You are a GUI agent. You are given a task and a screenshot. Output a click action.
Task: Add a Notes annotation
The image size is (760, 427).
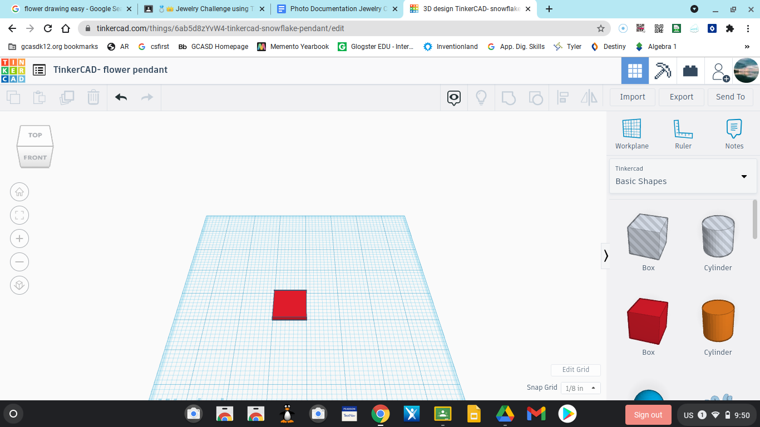click(733, 133)
